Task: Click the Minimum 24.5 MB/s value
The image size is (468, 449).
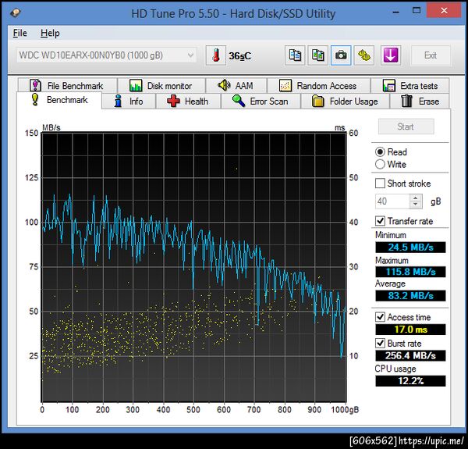Action: coord(410,248)
